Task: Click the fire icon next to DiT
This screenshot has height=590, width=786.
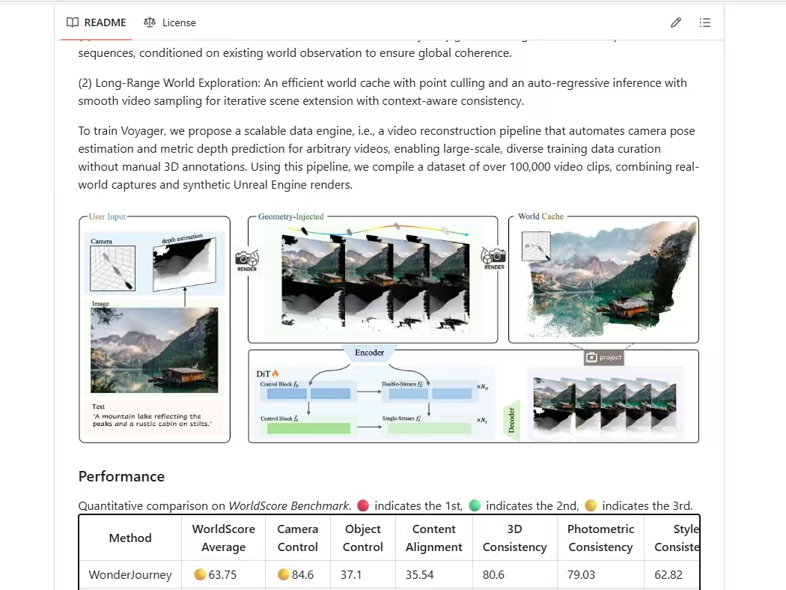Action: [275, 373]
